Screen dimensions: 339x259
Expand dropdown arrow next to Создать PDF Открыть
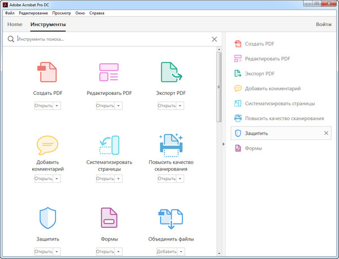coord(57,106)
